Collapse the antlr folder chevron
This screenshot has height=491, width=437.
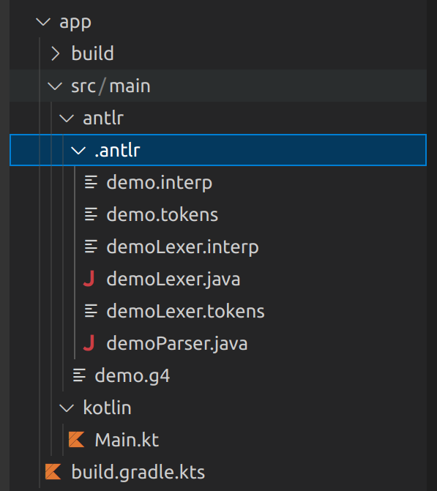pos(67,119)
